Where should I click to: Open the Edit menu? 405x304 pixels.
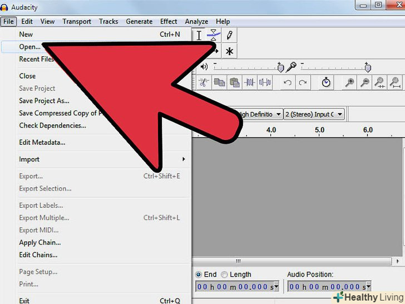pos(27,22)
